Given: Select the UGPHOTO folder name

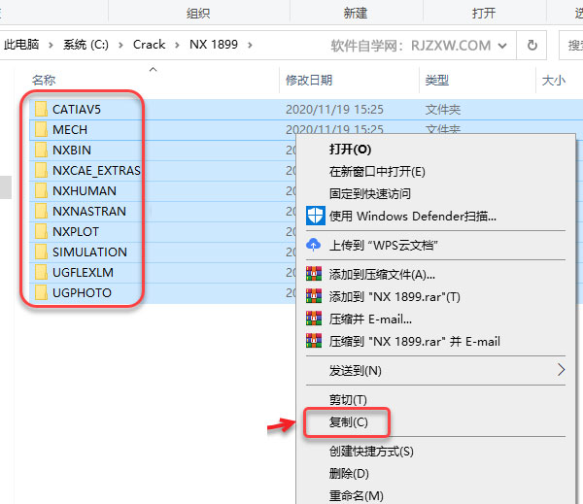Looking at the screenshot, I should [82, 293].
